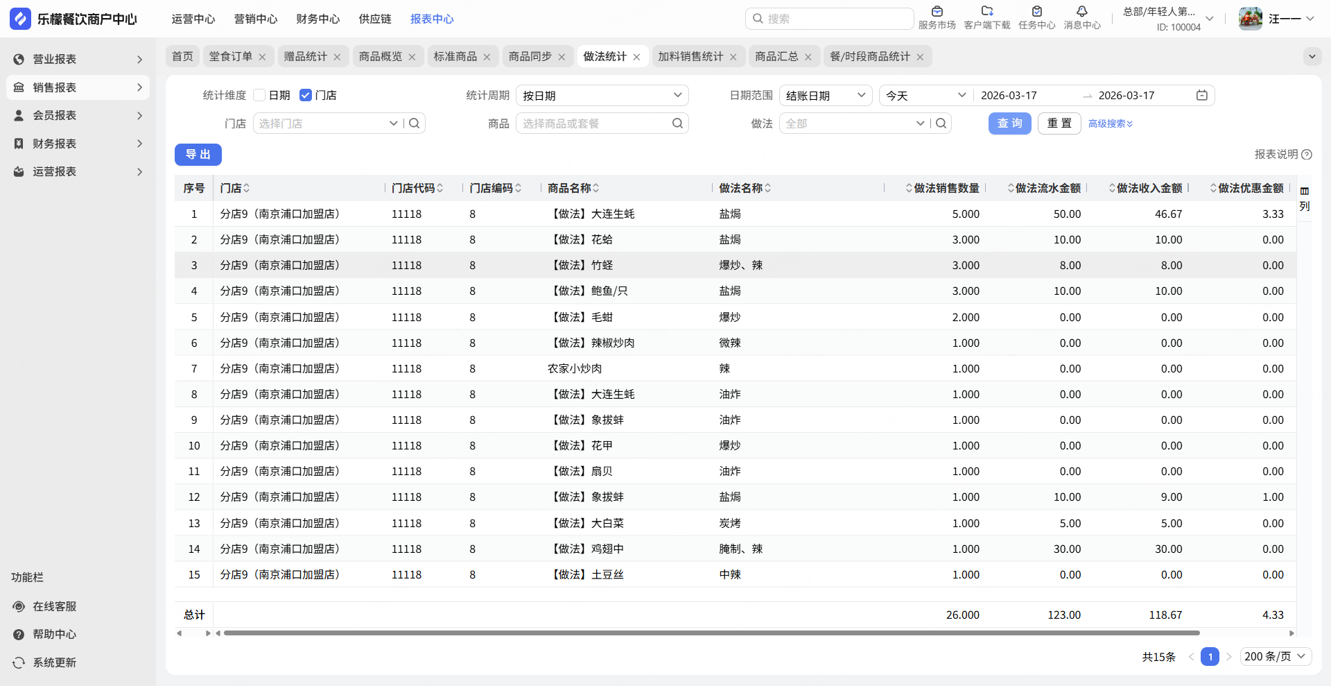Viewport: 1331px width, 686px height.
Task: Open the column settings 列 icon
Action: 1304,198
